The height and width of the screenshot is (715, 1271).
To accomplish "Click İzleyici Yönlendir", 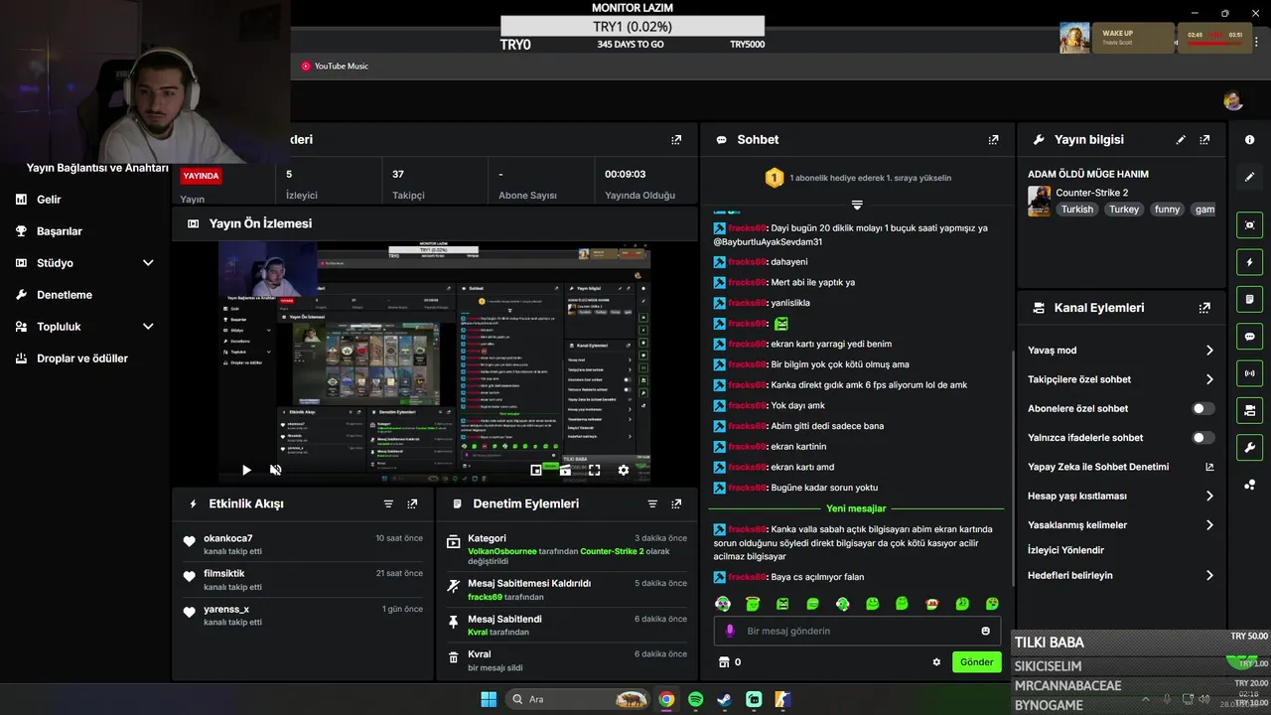I will [1065, 550].
